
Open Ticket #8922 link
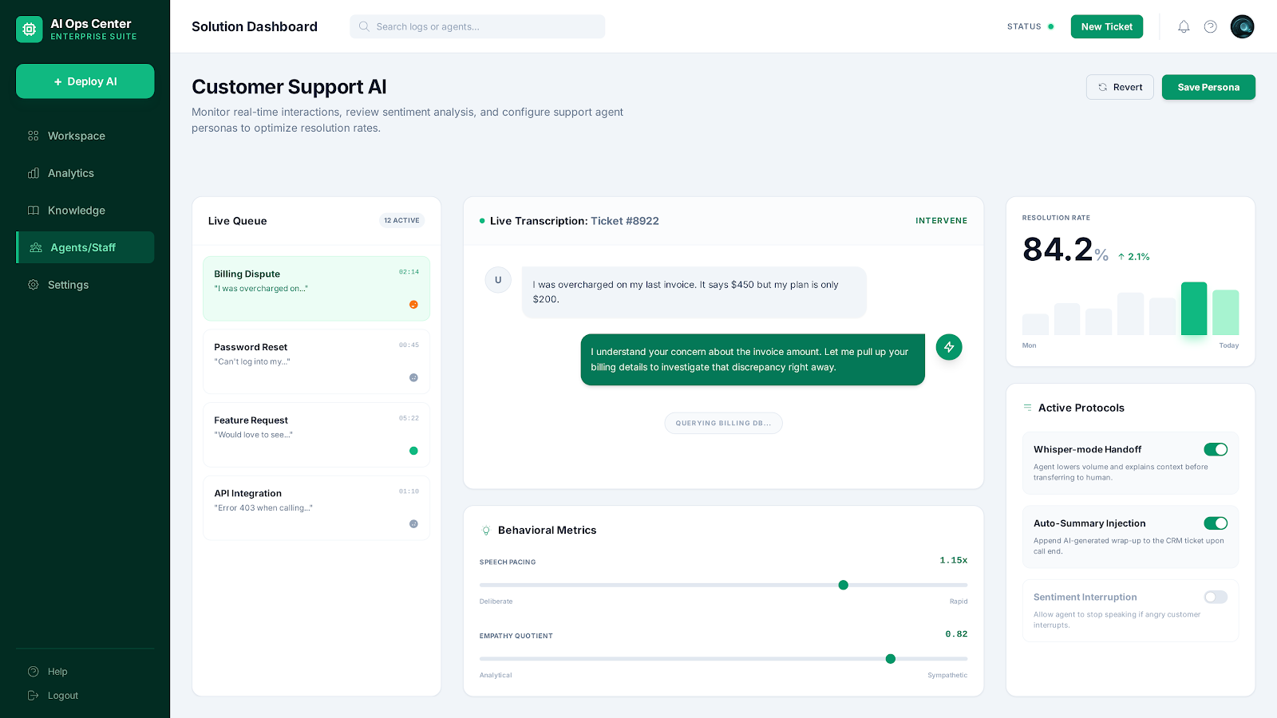625,221
